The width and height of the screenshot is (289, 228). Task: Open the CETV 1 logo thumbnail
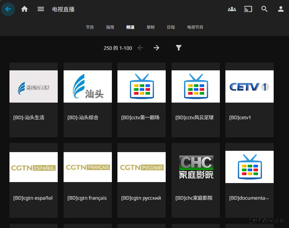click(250, 87)
